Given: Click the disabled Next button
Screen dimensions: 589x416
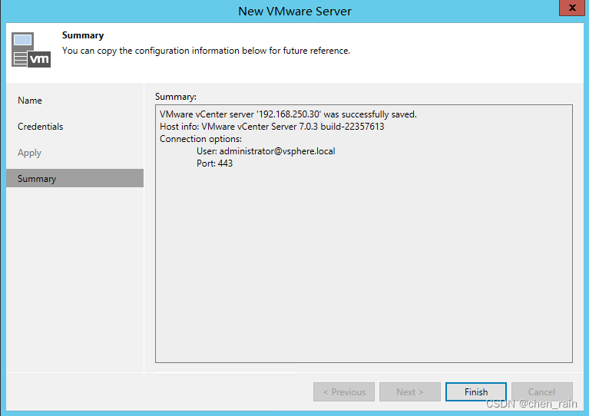Looking at the screenshot, I should click(x=410, y=391).
